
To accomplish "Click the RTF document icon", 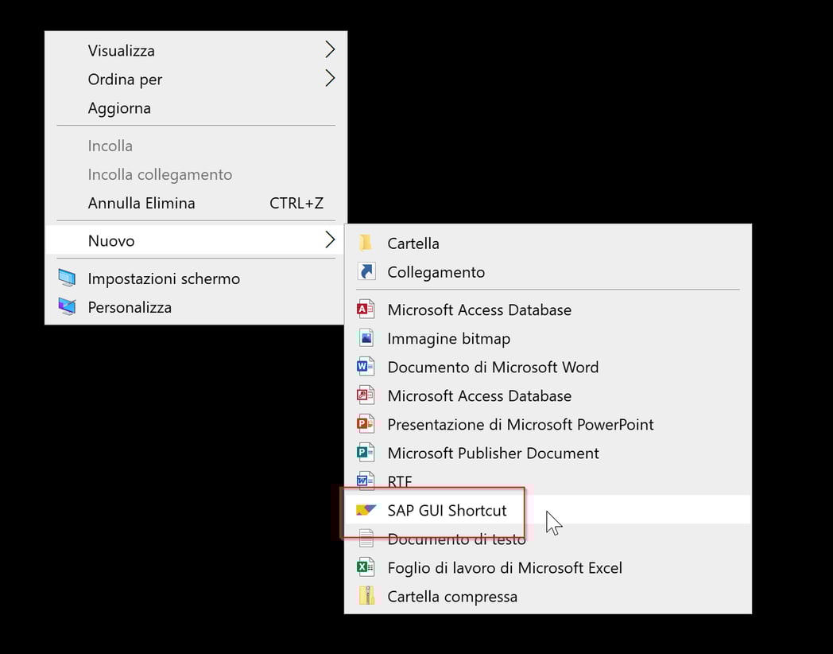I will click(x=366, y=481).
